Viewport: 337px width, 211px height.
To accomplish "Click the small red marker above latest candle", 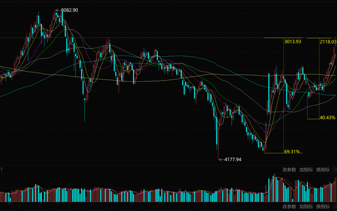I will pyautogui.click(x=336, y=46).
